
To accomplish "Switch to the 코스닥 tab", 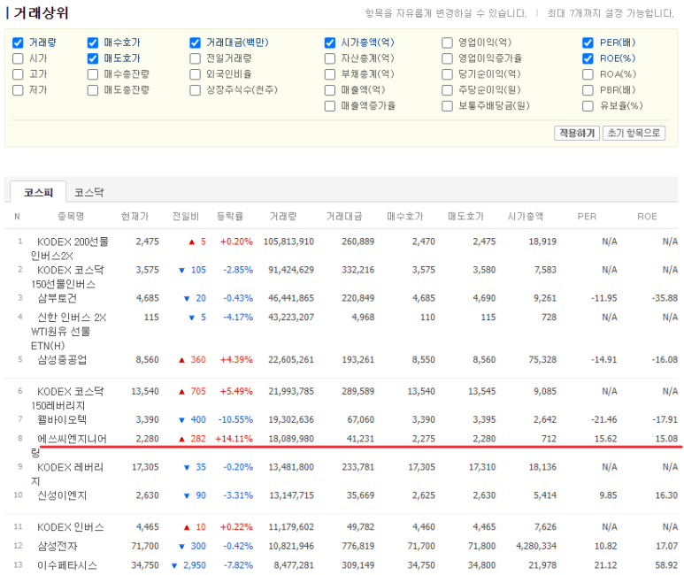I will pos(89,192).
